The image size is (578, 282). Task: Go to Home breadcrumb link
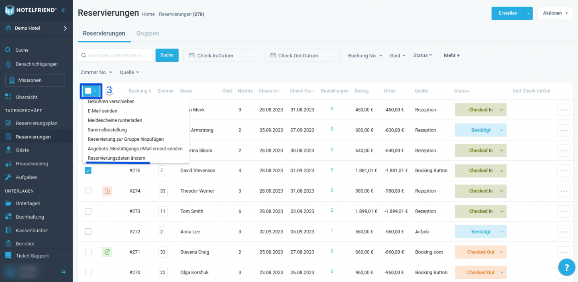[x=148, y=14]
